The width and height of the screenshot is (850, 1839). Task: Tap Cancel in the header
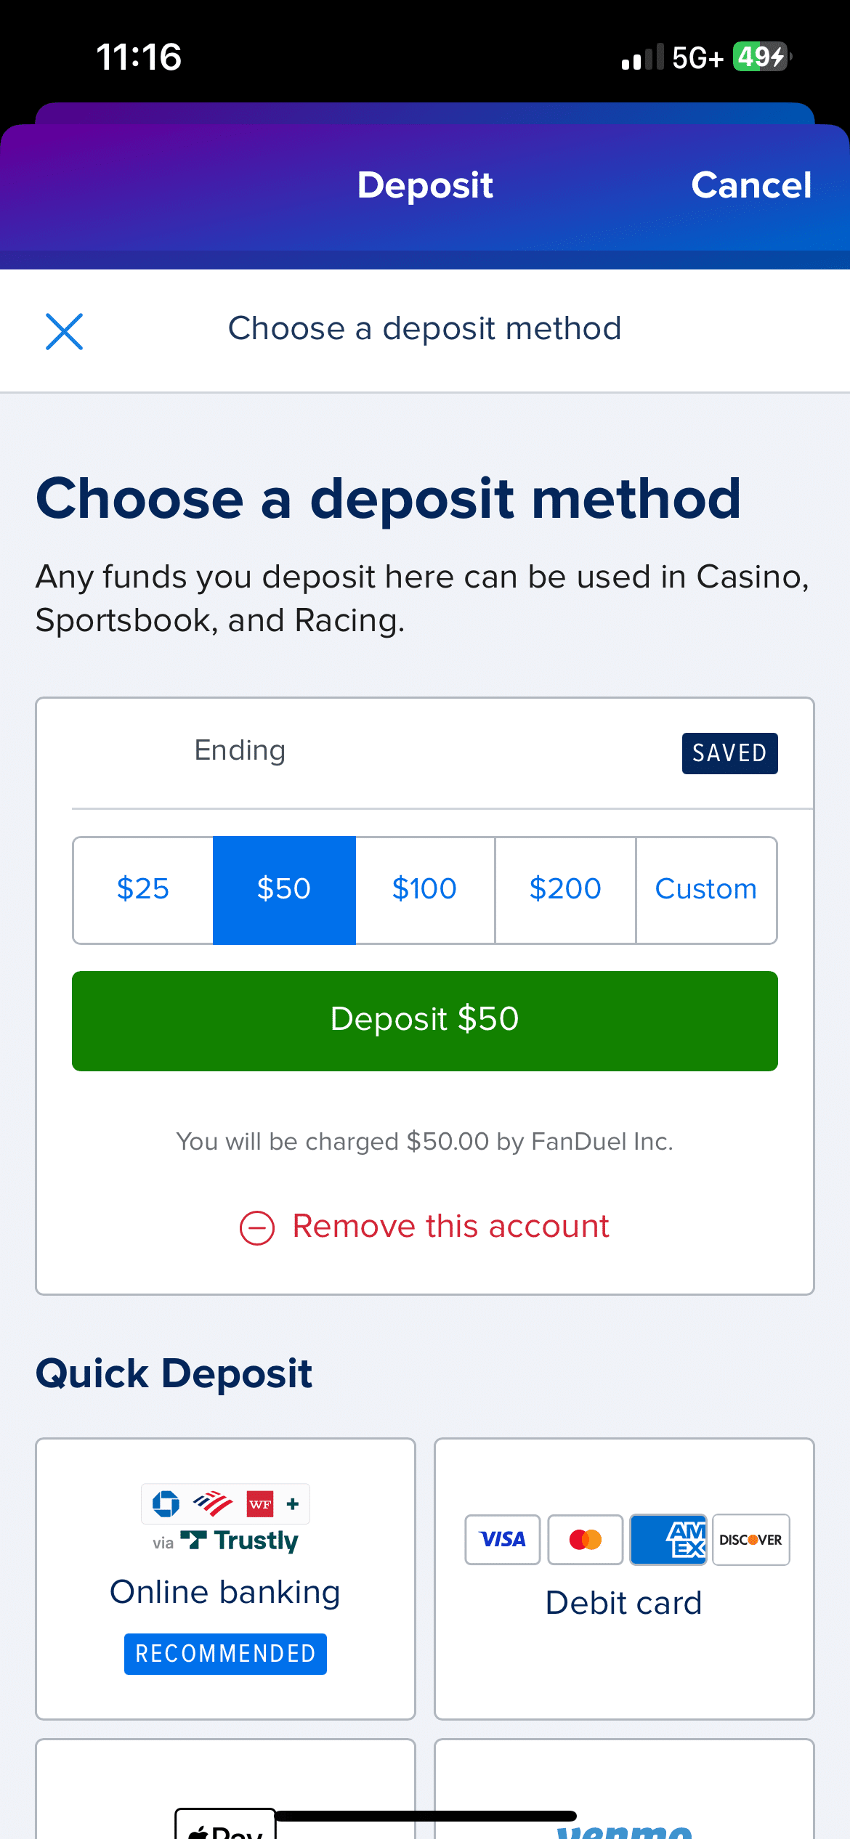coord(751,185)
